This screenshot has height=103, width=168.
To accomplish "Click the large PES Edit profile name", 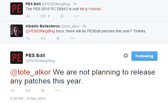I will pyautogui.click(x=35, y=56).
